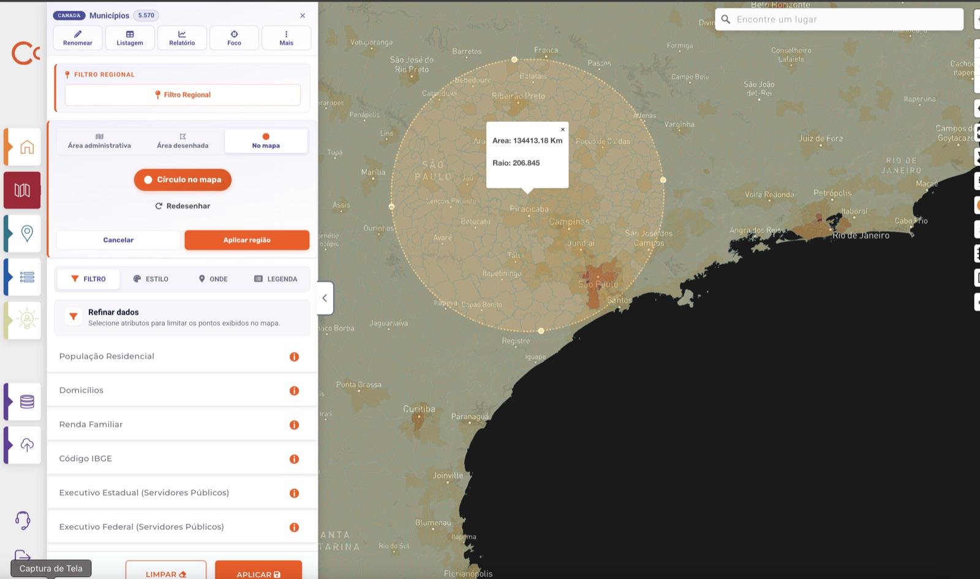This screenshot has height=579, width=980.
Task: Open the Listagem table view
Action: [130, 38]
